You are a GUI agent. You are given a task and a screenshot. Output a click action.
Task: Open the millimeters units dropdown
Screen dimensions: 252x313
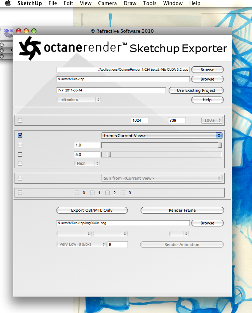pyautogui.click(x=79, y=99)
